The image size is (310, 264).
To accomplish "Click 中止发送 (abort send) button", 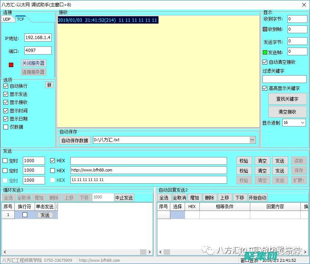I will click(124, 197).
